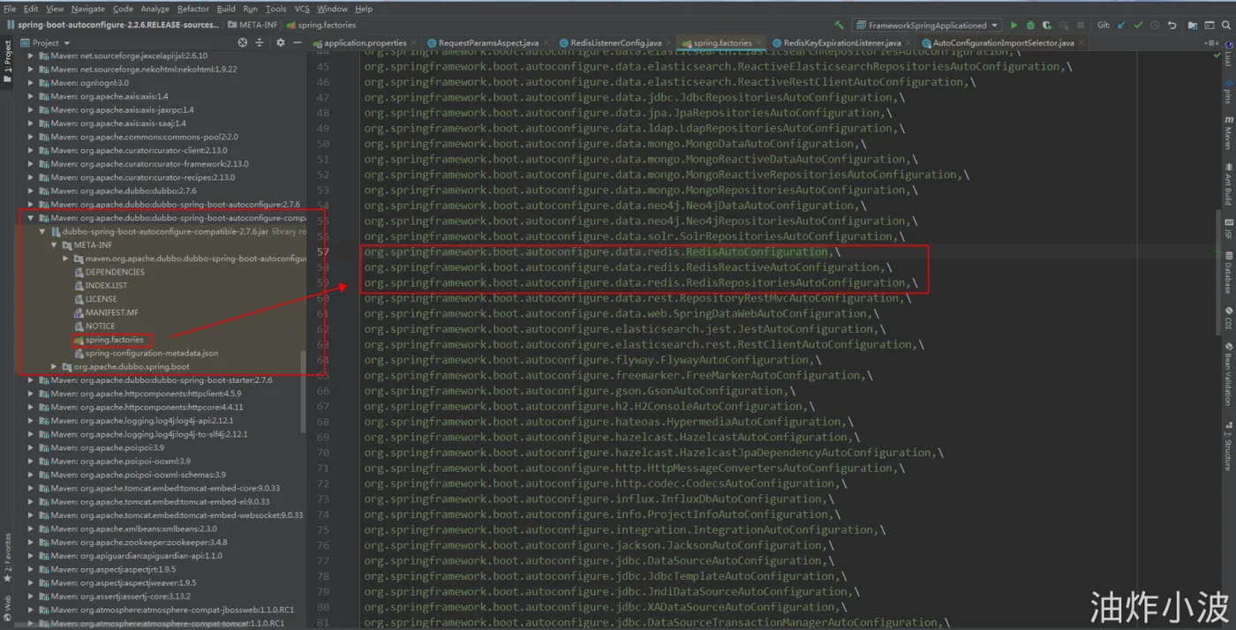Click the Project tree vertical scrollbar
This screenshot has height=630, width=1236.
304,393
